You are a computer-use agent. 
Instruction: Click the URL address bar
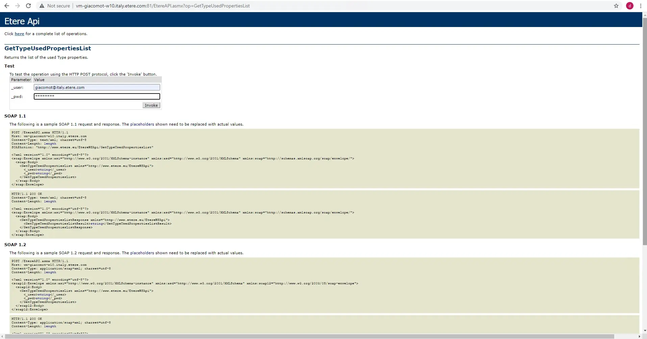[x=304, y=6]
